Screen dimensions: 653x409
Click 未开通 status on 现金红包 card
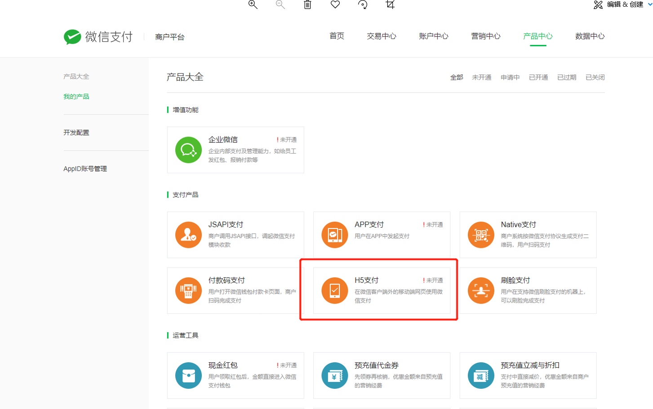pos(287,365)
